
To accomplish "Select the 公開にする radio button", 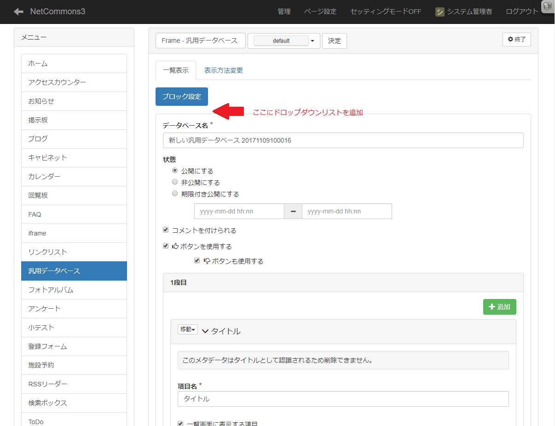I will [x=175, y=170].
